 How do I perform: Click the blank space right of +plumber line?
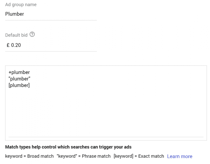tap(117, 72)
